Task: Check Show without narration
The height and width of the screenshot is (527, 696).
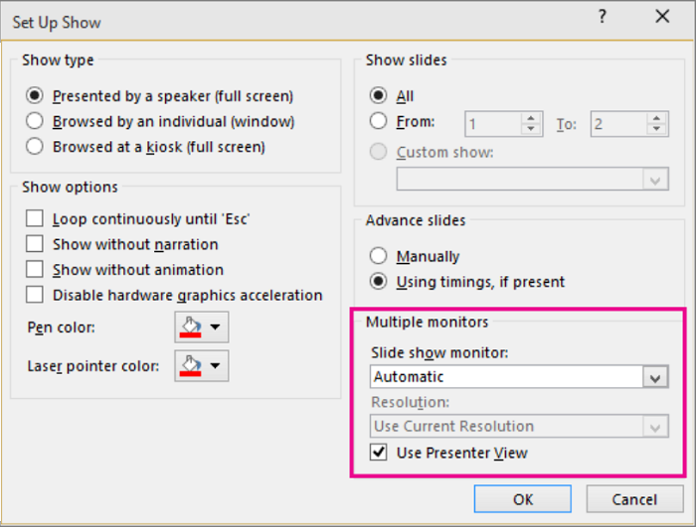Action: 35,244
